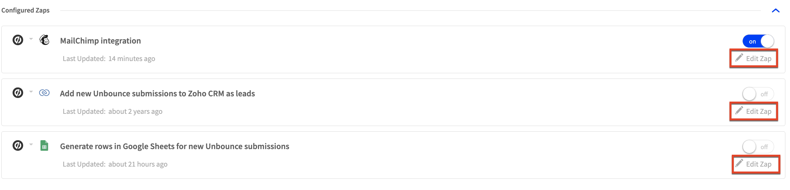Screen dimensions: 790x190
Task: Switch on the Google Sheets rows zap
Action: 758,147
